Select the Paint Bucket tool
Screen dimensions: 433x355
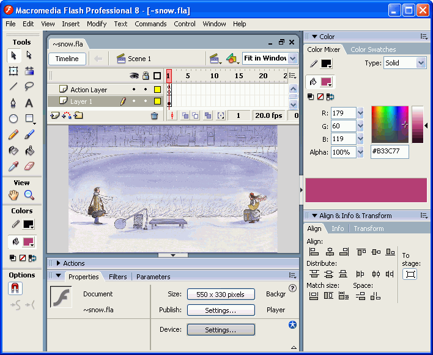tap(29, 150)
